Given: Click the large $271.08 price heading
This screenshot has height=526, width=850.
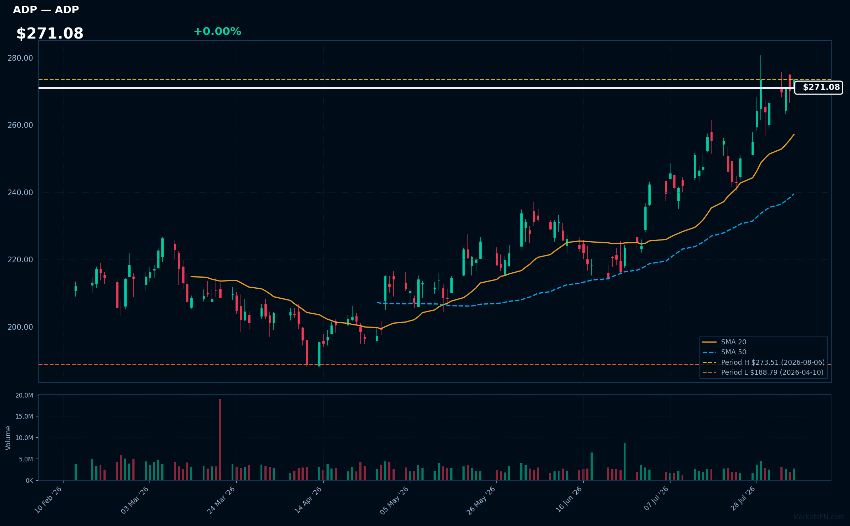Looking at the screenshot, I should 50,34.
